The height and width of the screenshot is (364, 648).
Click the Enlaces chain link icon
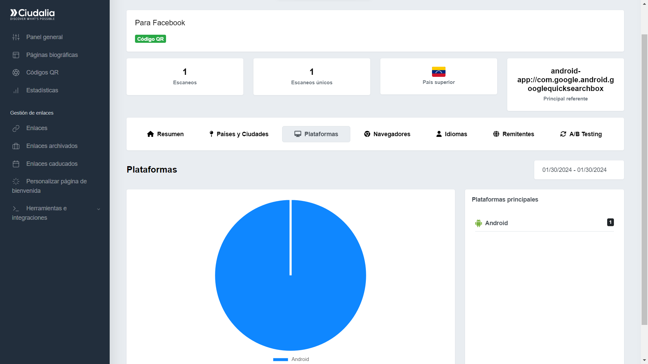(x=16, y=128)
